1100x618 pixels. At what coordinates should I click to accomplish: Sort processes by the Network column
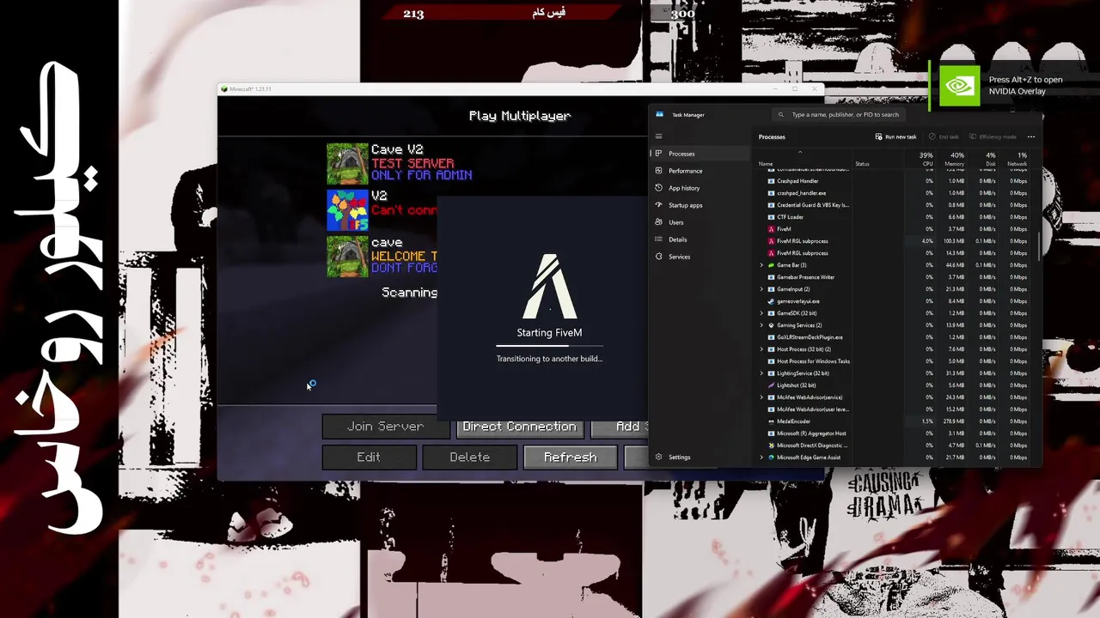(1015, 159)
